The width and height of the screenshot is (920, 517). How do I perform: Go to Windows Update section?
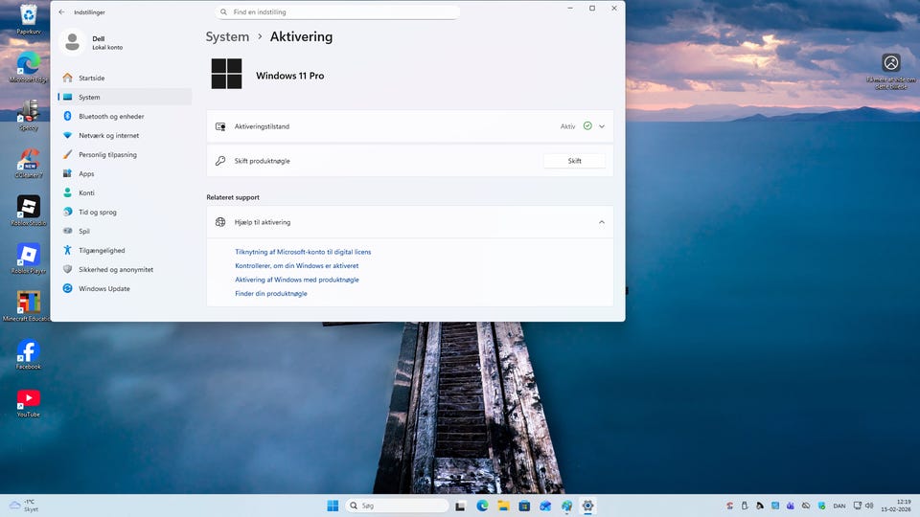coord(103,289)
